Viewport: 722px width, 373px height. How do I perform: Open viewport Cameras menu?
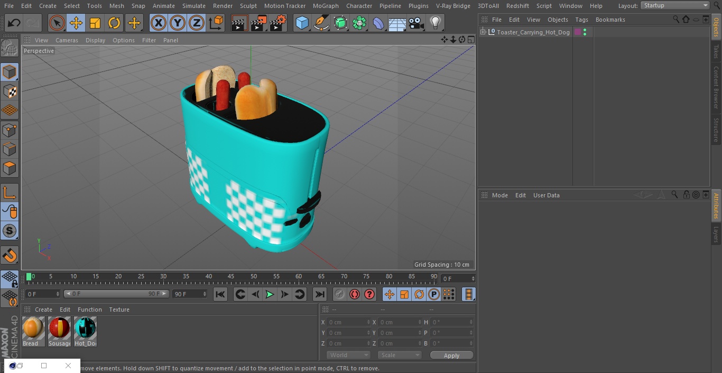click(67, 40)
